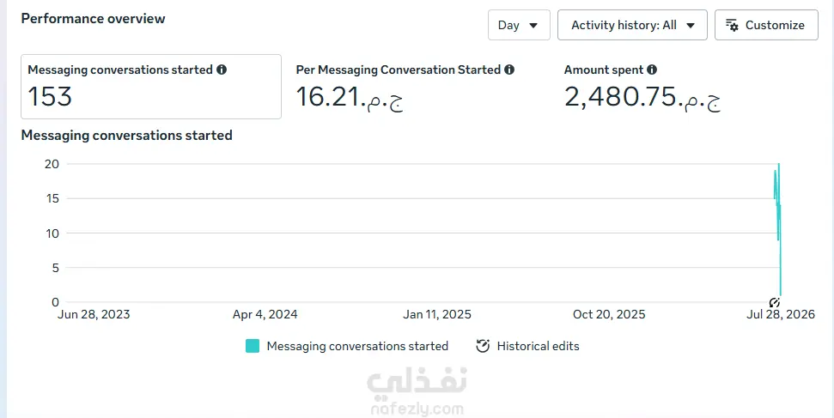834x418 pixels.
Task: Click info icon beside Messaging conversations started
Action: click(222, 70)
